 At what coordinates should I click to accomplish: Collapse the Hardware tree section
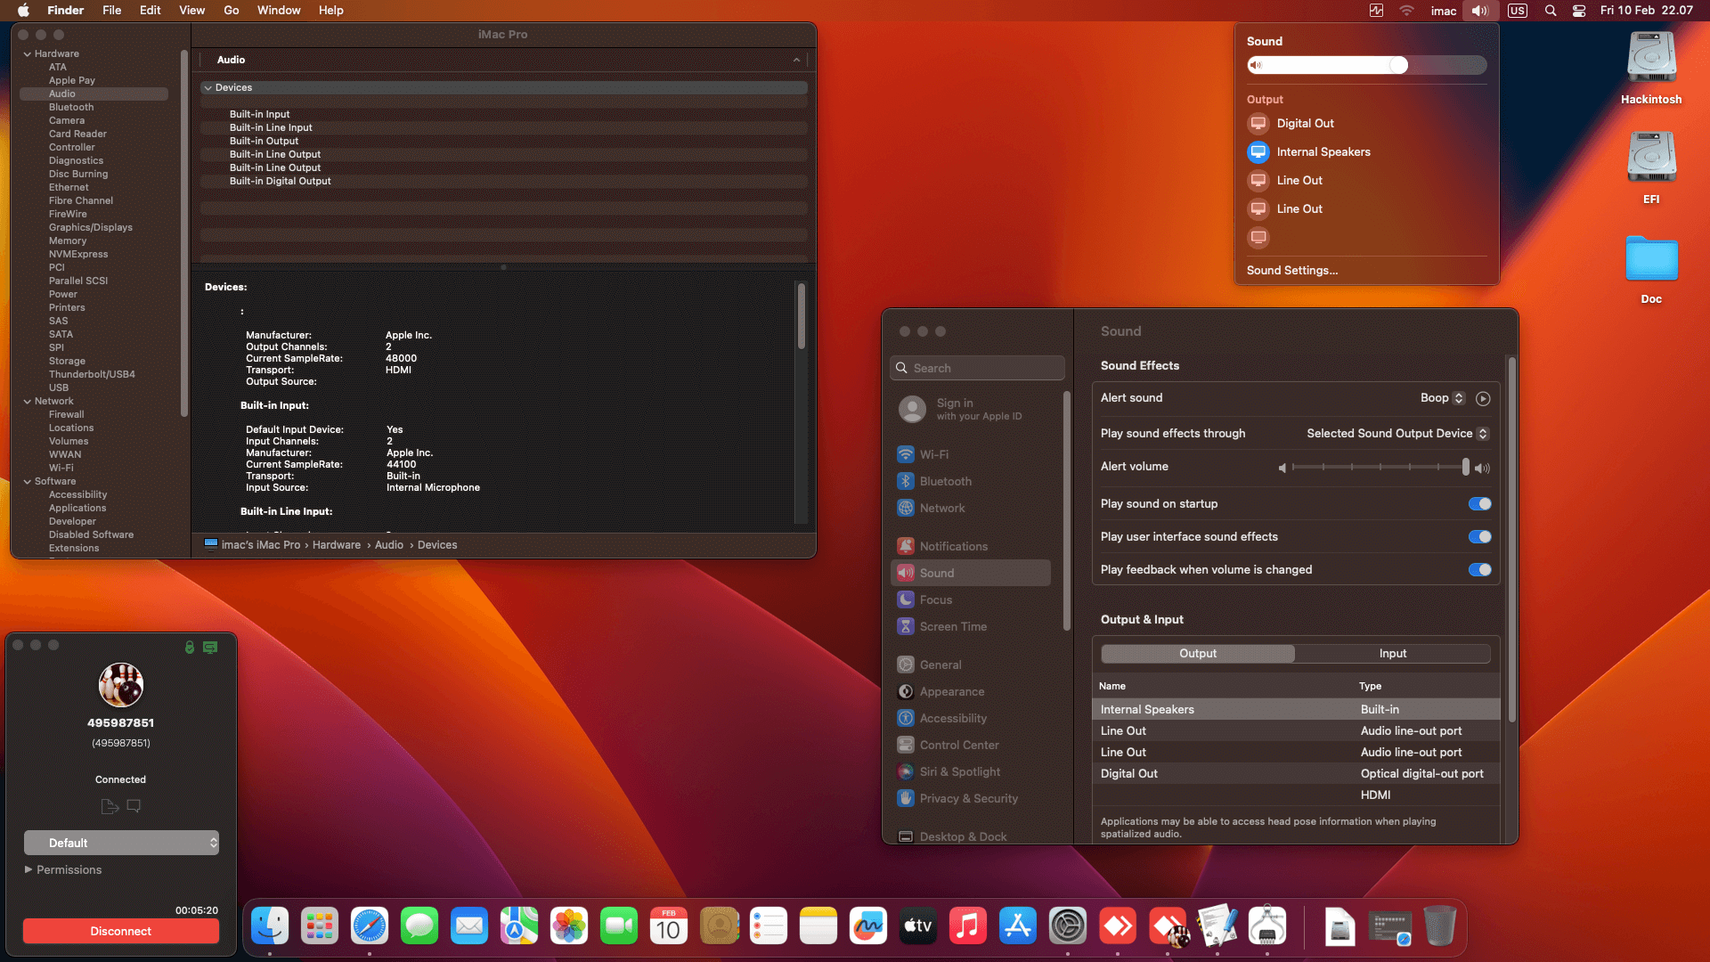tap(28, 54)
